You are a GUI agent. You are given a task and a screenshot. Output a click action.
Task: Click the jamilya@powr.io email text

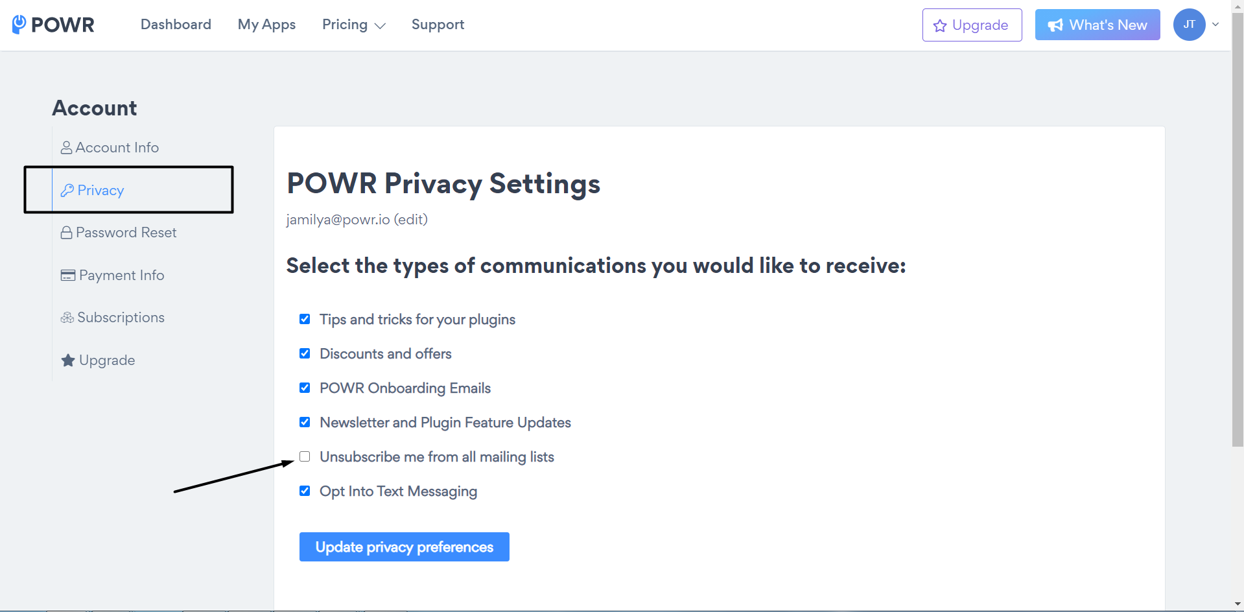click(x=338, y=220)
